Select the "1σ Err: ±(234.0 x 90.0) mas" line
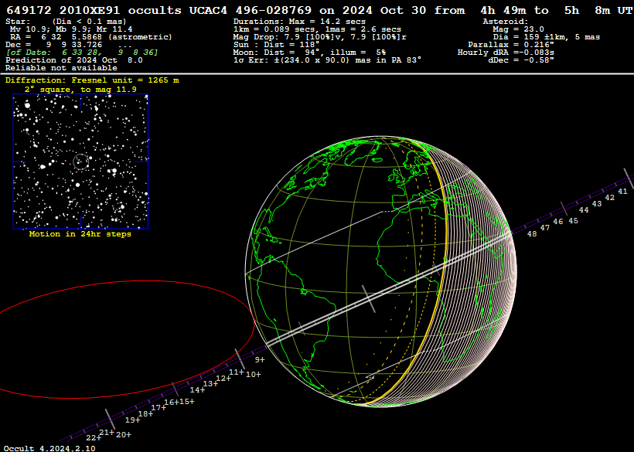 327,59
